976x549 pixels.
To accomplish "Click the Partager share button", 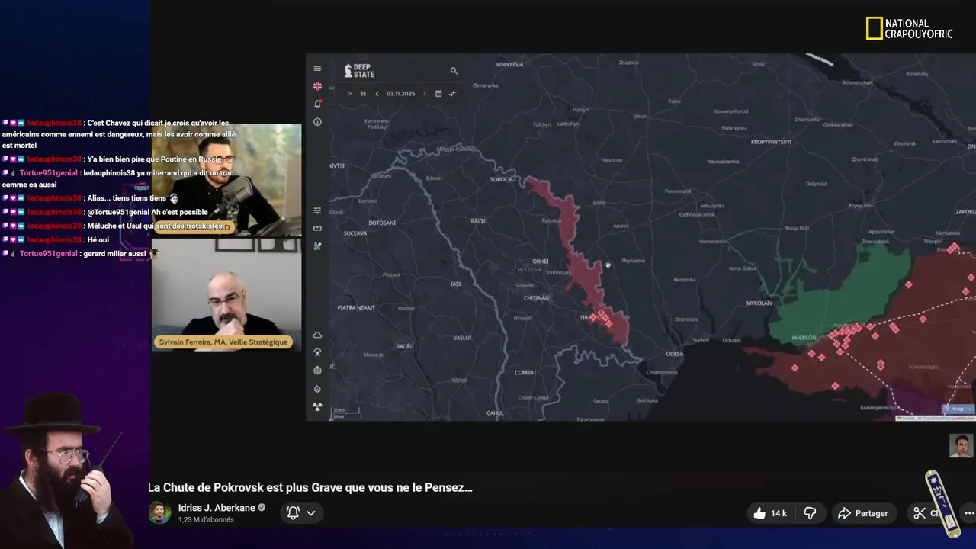I will click(863, 513).
